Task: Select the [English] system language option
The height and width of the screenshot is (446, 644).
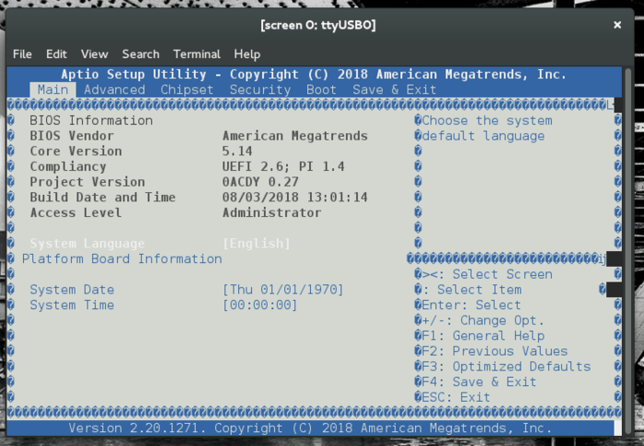Action: pos(257,244)
